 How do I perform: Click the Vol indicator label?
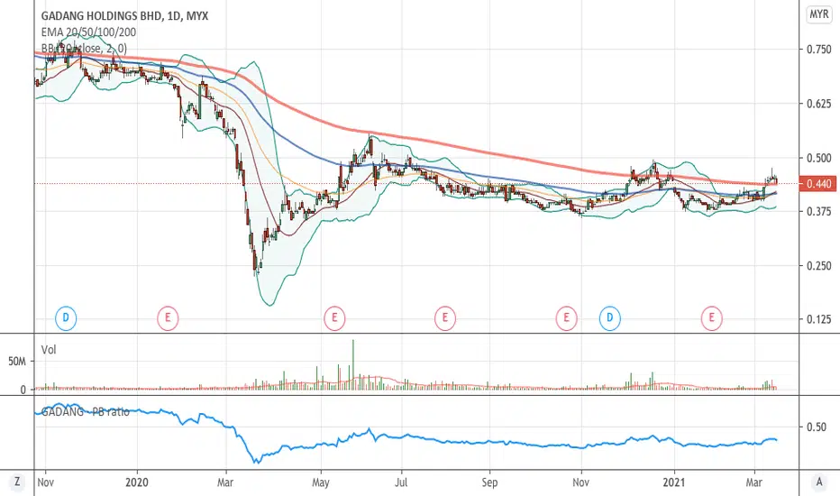coord(49,350)
